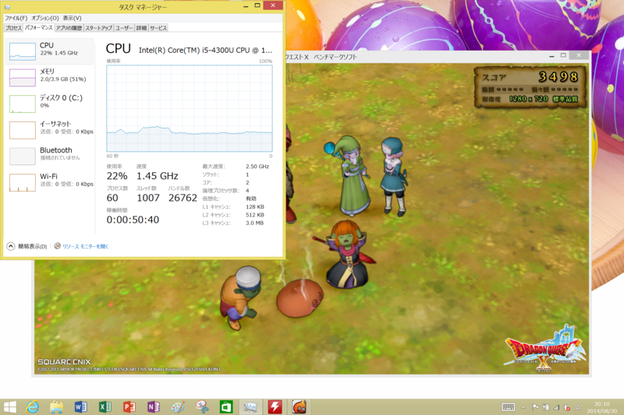Open the red lightning bolt taskbar app

275,407
